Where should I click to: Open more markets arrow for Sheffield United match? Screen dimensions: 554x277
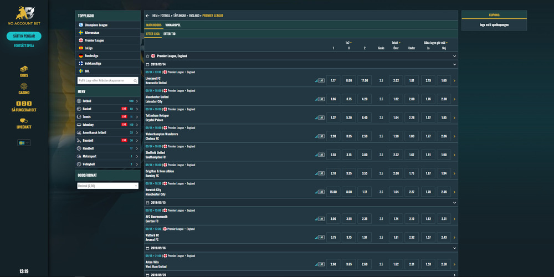click(x=454, y=155)
